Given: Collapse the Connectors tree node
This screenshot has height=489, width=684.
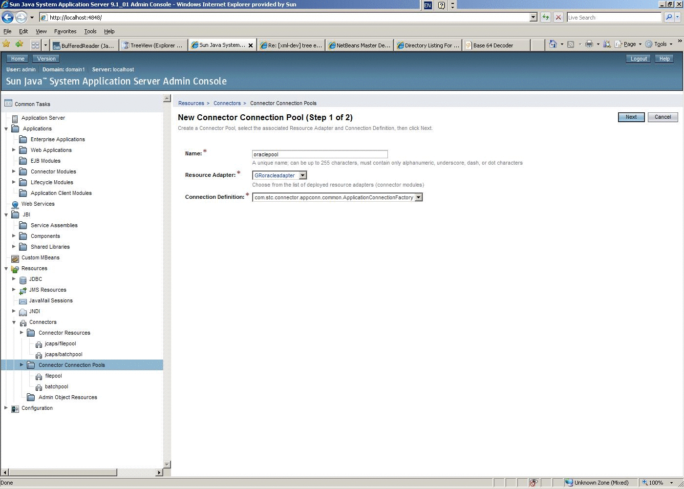Looking at the screenshot, I should (14, 322).
